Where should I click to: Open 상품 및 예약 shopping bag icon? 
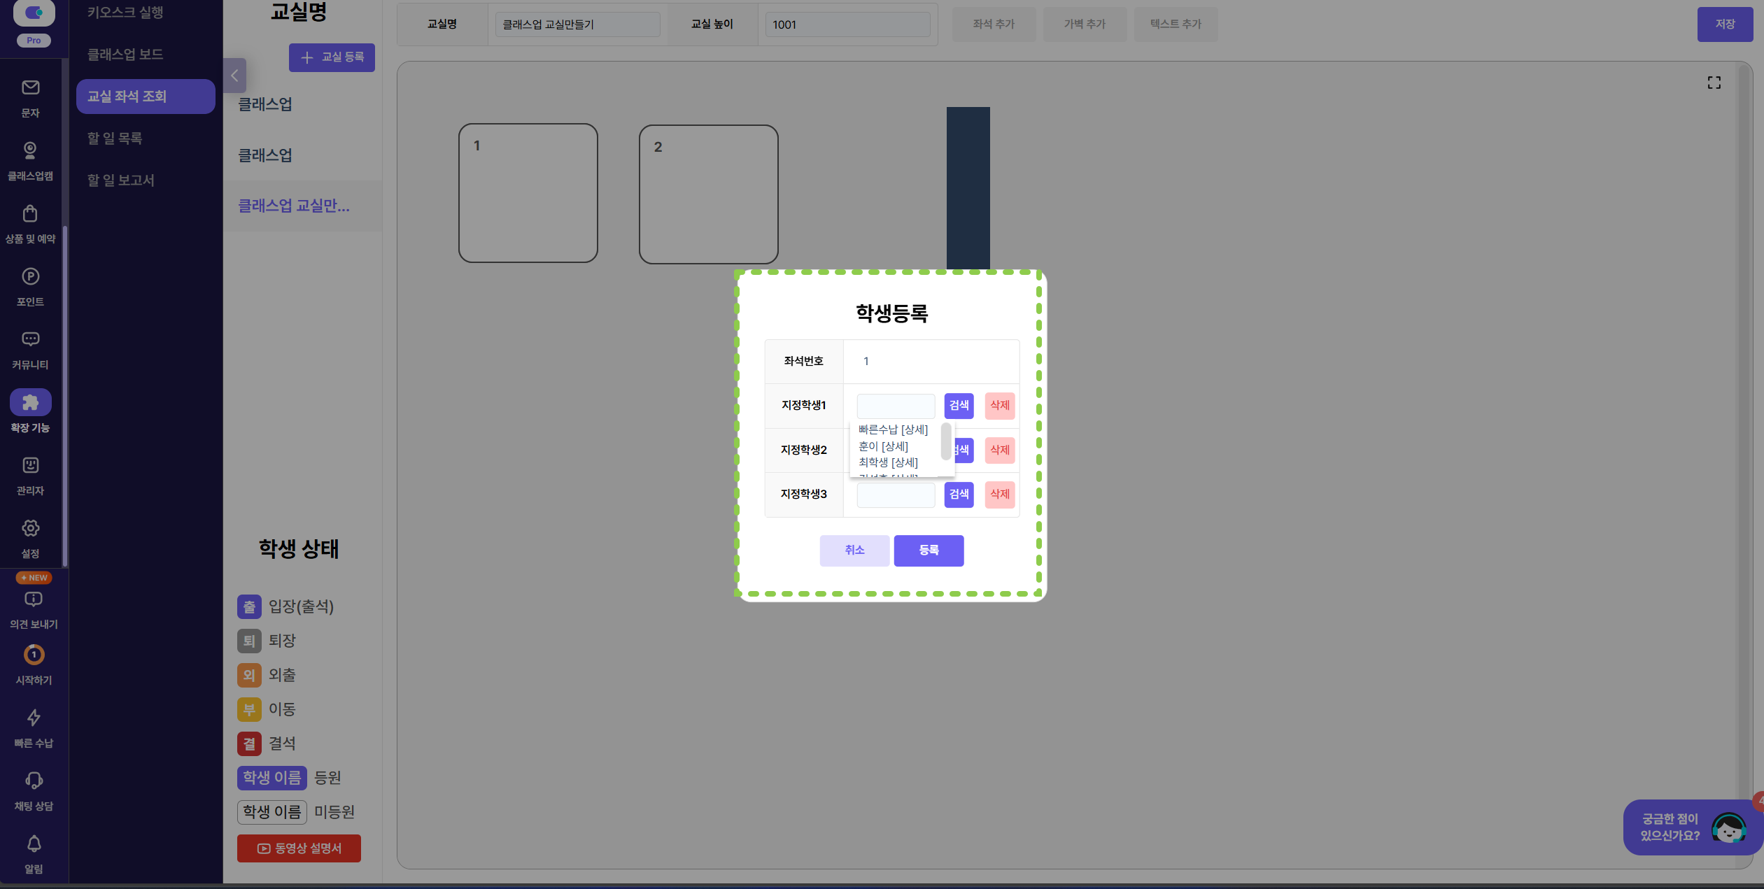(30, 213)
